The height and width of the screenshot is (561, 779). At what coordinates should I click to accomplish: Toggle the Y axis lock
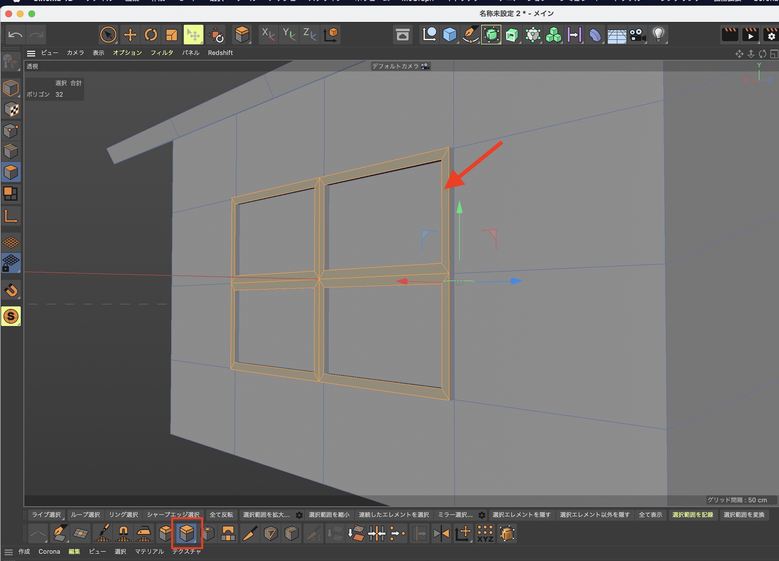point(289,35)
